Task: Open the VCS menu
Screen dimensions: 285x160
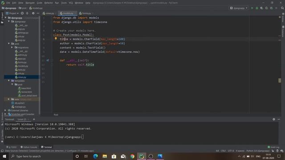Action: tap(71, 3)
